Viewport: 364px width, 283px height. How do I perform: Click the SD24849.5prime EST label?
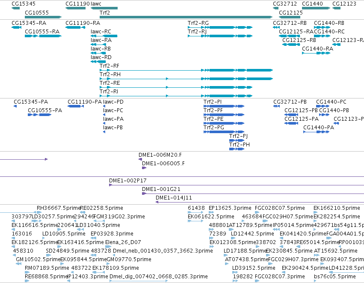pos(68,251)
